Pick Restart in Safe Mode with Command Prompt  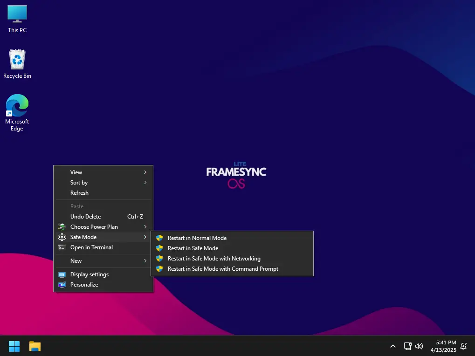(232, 269)
